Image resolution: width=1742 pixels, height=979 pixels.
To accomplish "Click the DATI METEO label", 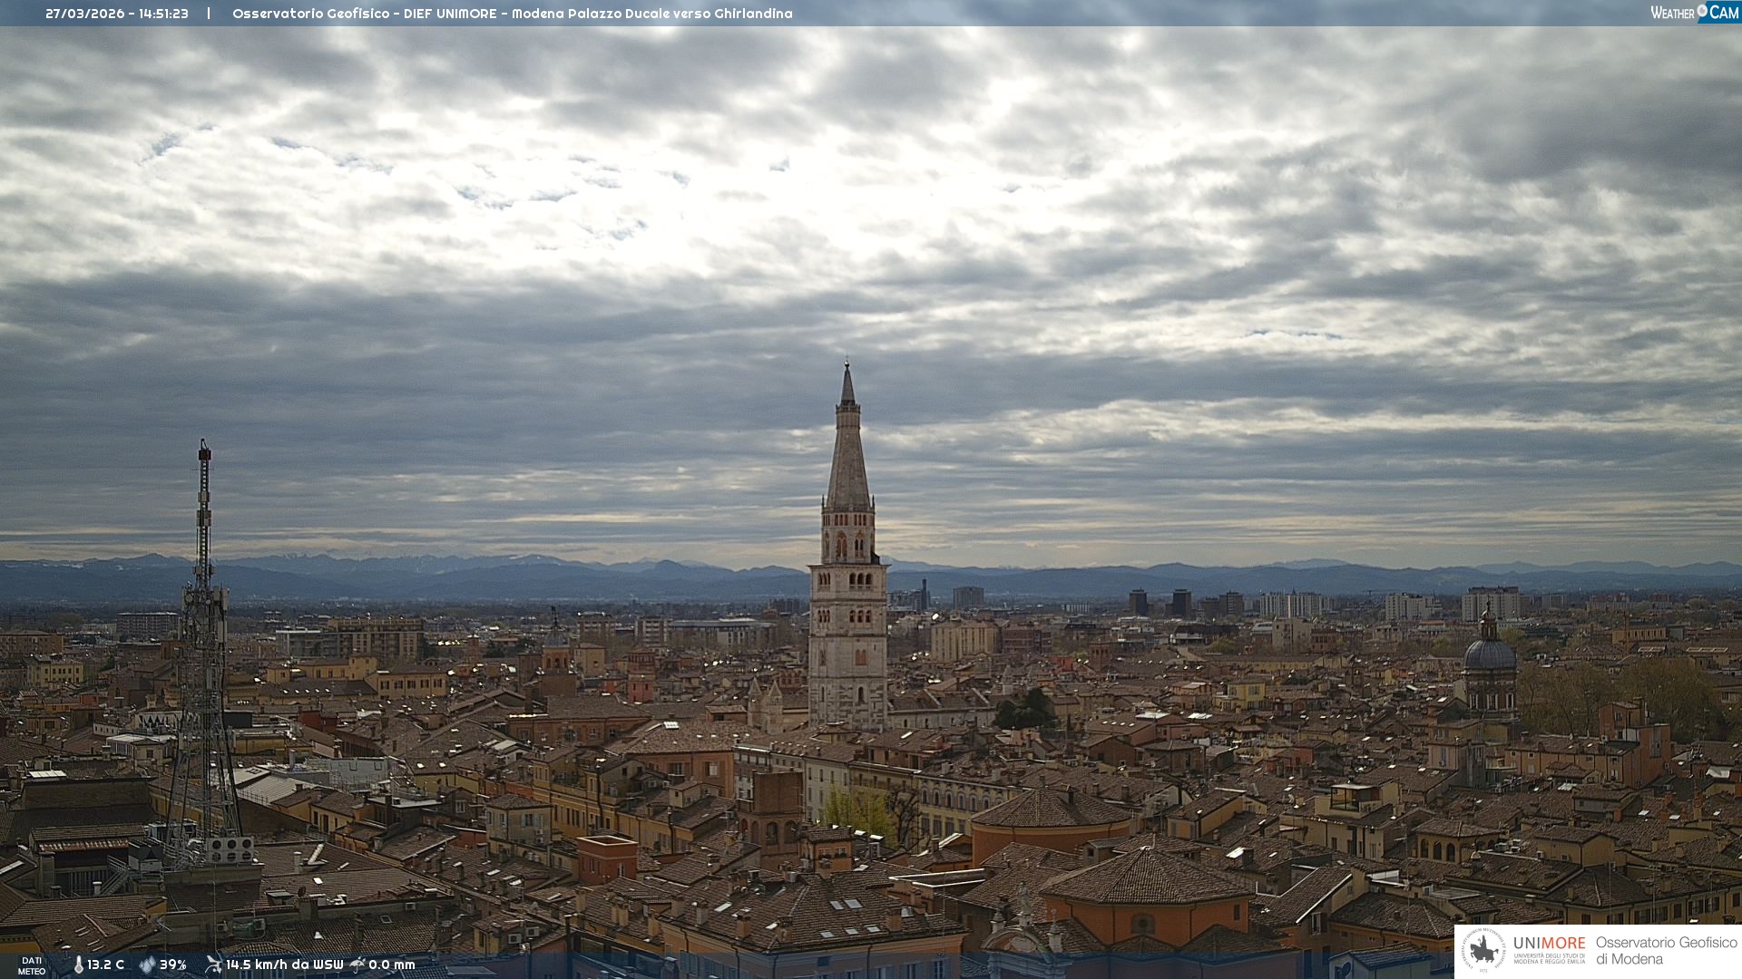I will (x=32, y=965).
